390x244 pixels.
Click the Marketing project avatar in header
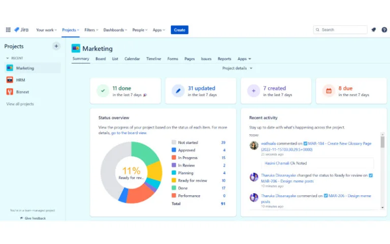[76, 48]
